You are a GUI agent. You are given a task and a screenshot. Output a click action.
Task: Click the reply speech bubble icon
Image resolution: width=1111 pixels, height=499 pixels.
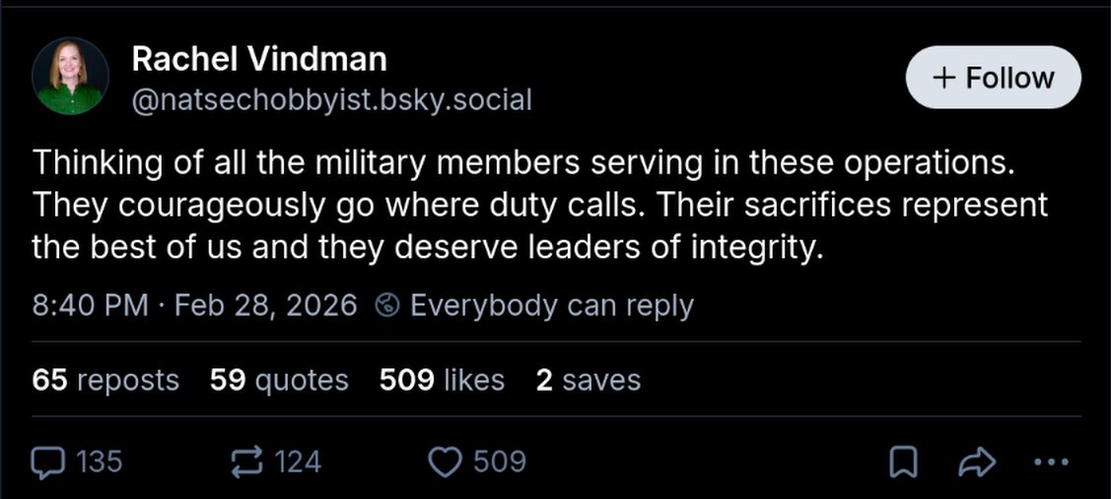click(49, 462)
